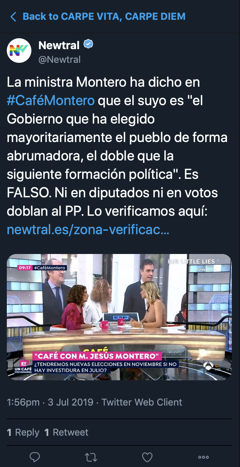240x467 pixels.
Task: Click the Twitter Web Client source label
Action: coord(142,402)
